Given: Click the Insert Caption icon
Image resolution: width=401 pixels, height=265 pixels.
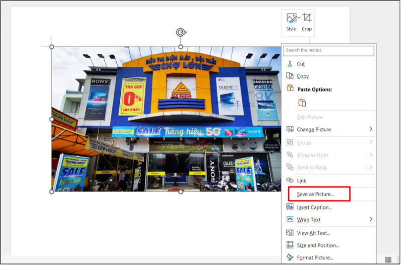Looking at the screenshot, I should point(290,207).
